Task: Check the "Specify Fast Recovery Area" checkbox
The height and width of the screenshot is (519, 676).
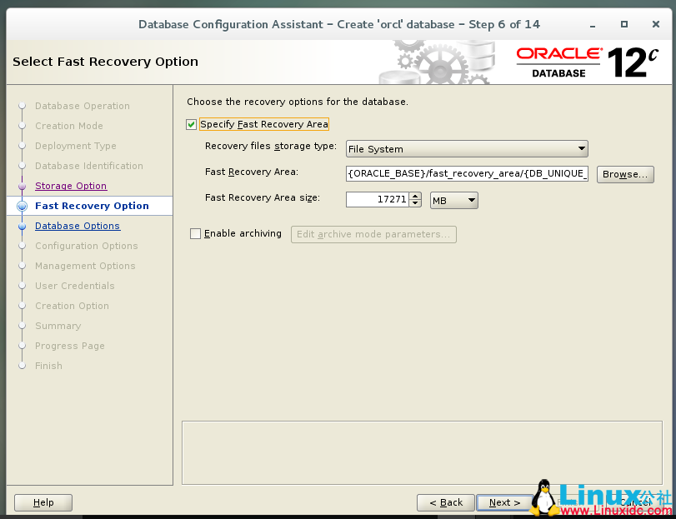Action: point(191,123)
